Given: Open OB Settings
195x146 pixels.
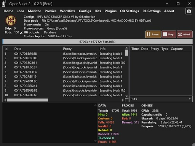Looking at the screenshot, I should [129, 11].
